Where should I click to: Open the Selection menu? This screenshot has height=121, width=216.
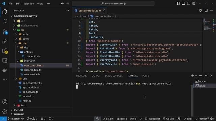pos(29,4)
